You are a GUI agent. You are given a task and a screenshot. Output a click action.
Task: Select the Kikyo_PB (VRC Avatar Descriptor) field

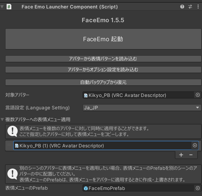[x=138, y=95]
